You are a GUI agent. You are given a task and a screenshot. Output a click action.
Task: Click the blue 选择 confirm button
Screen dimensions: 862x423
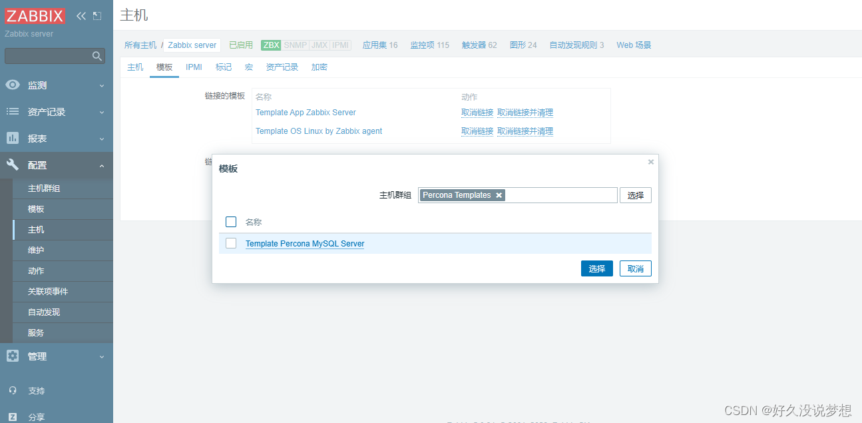(x=597, y=268)
